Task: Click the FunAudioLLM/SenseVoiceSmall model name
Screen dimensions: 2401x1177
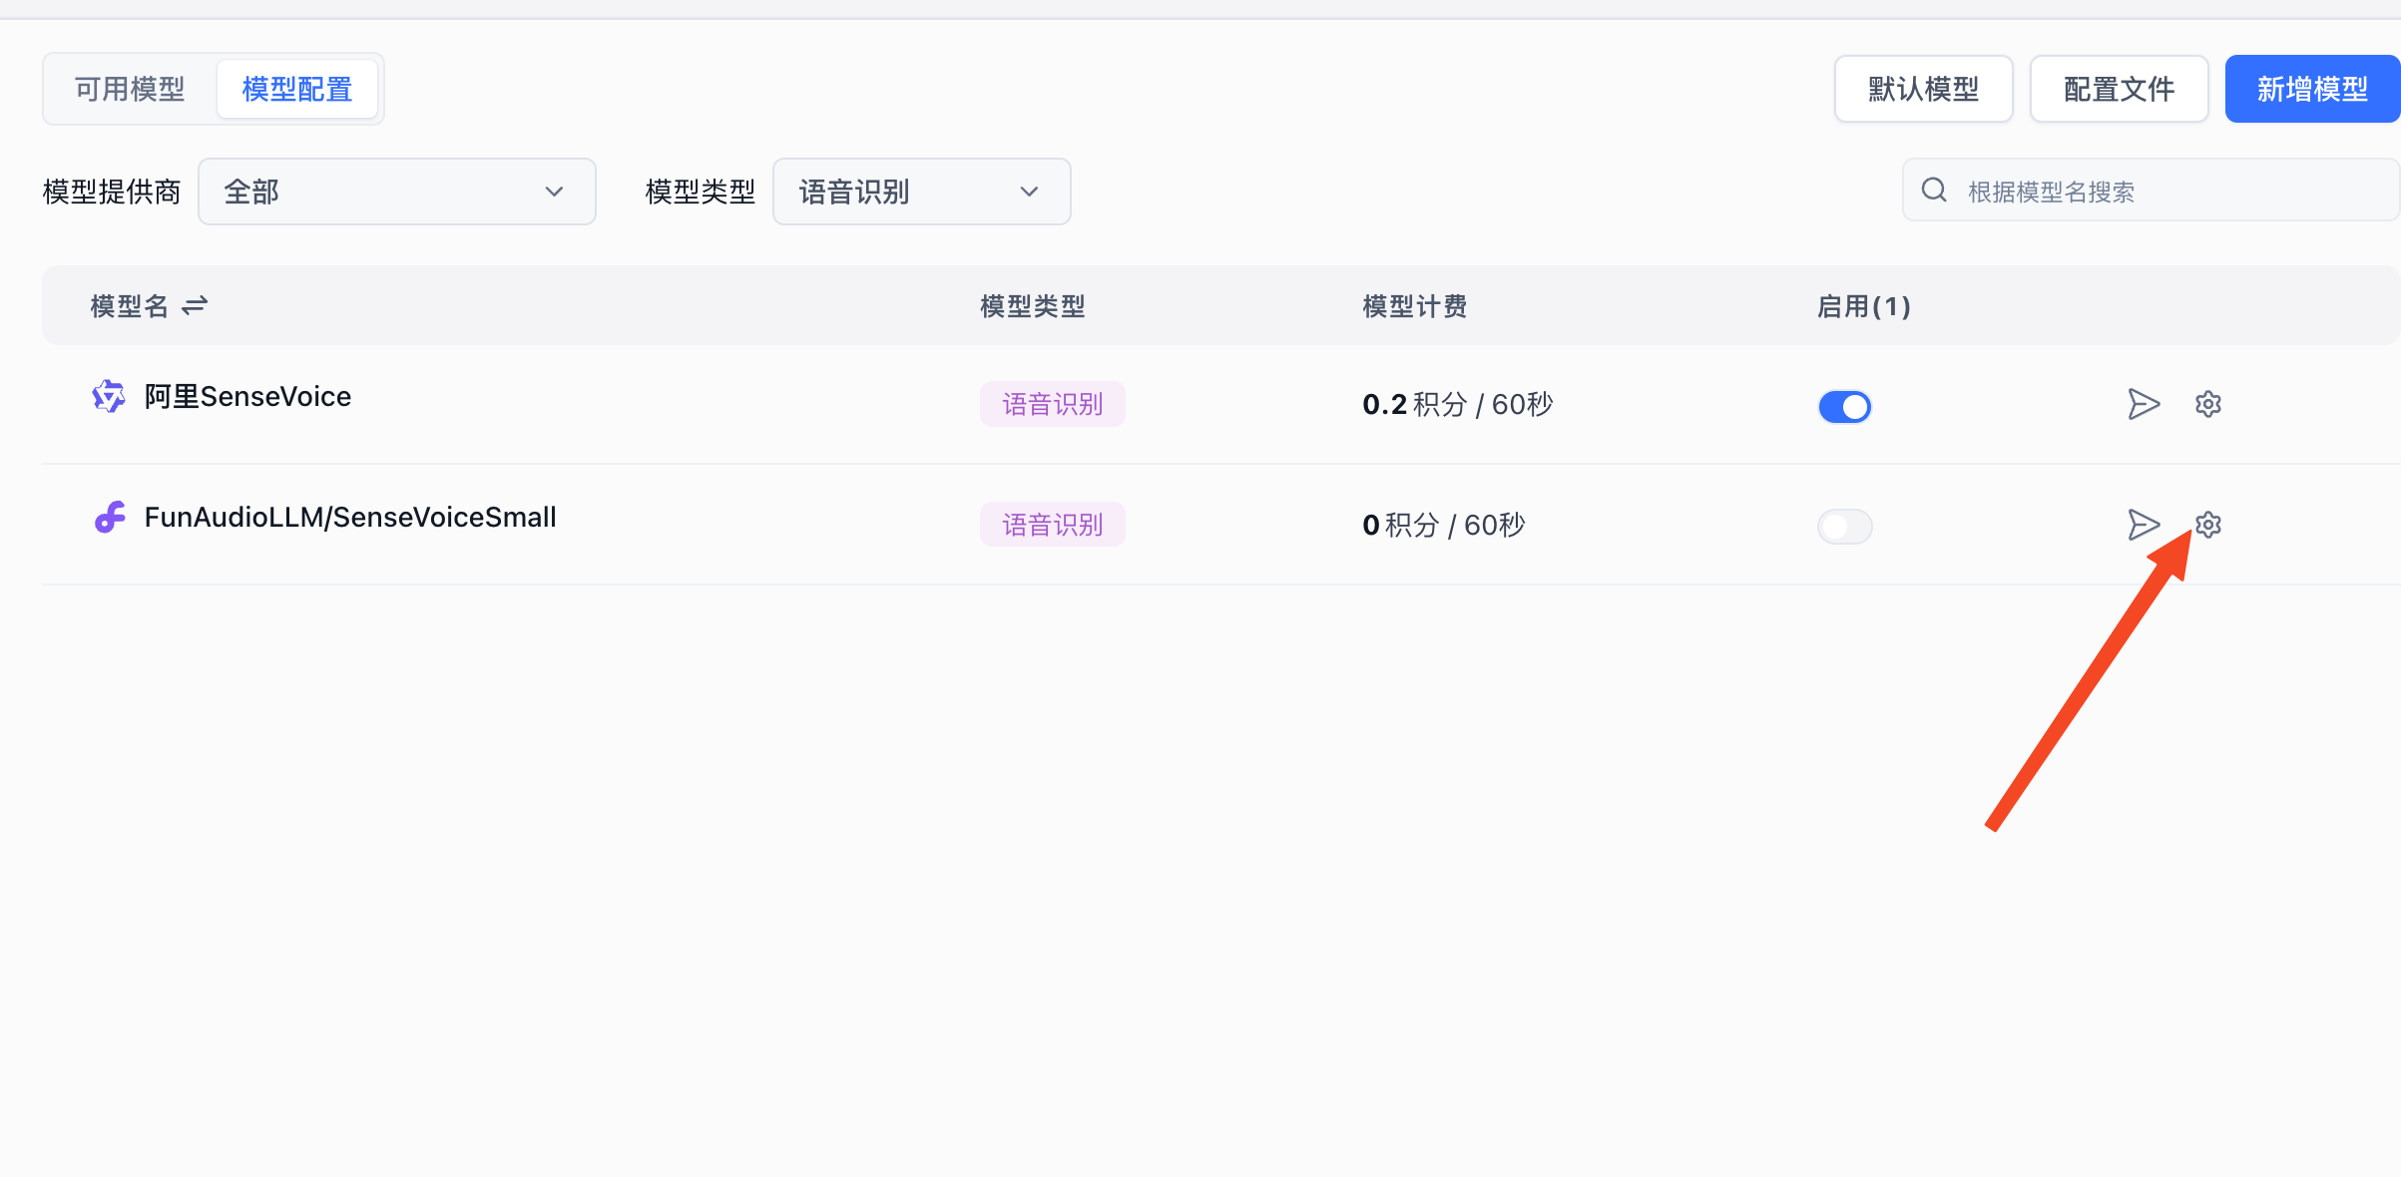Action: pyautogui.click(x=350, y=517)
